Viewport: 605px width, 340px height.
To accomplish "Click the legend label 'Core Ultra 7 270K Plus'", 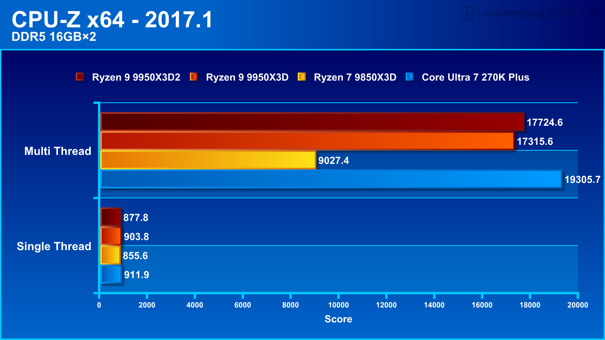I will [x=475, y=77].
